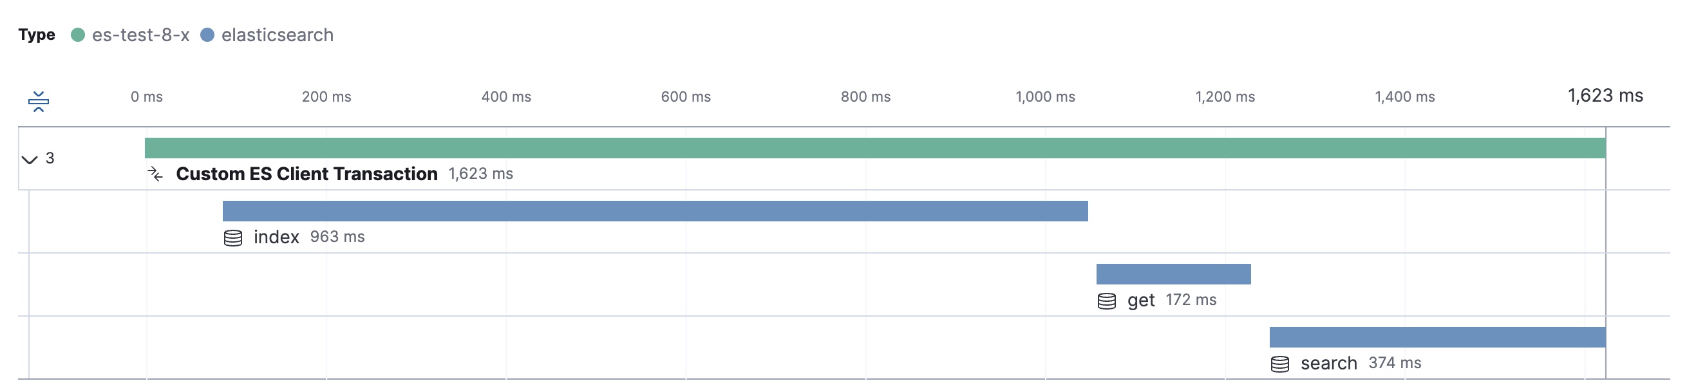Screen dimensions: 1687x390
Task: Click the green es-test-8-x legend dot
Action: (x=79, y=33)
